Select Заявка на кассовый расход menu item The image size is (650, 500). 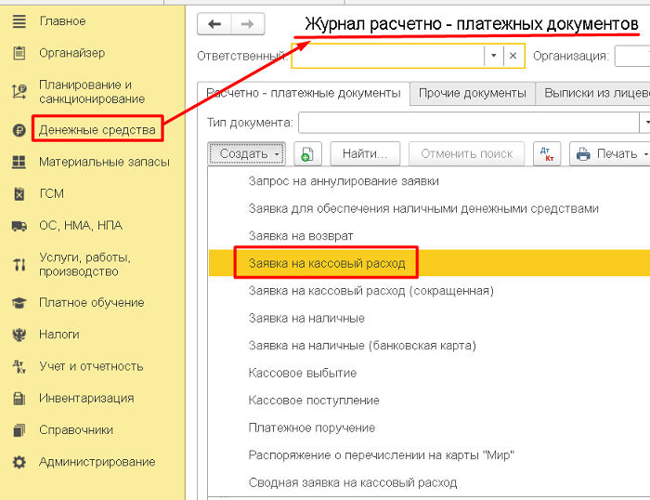327,263
